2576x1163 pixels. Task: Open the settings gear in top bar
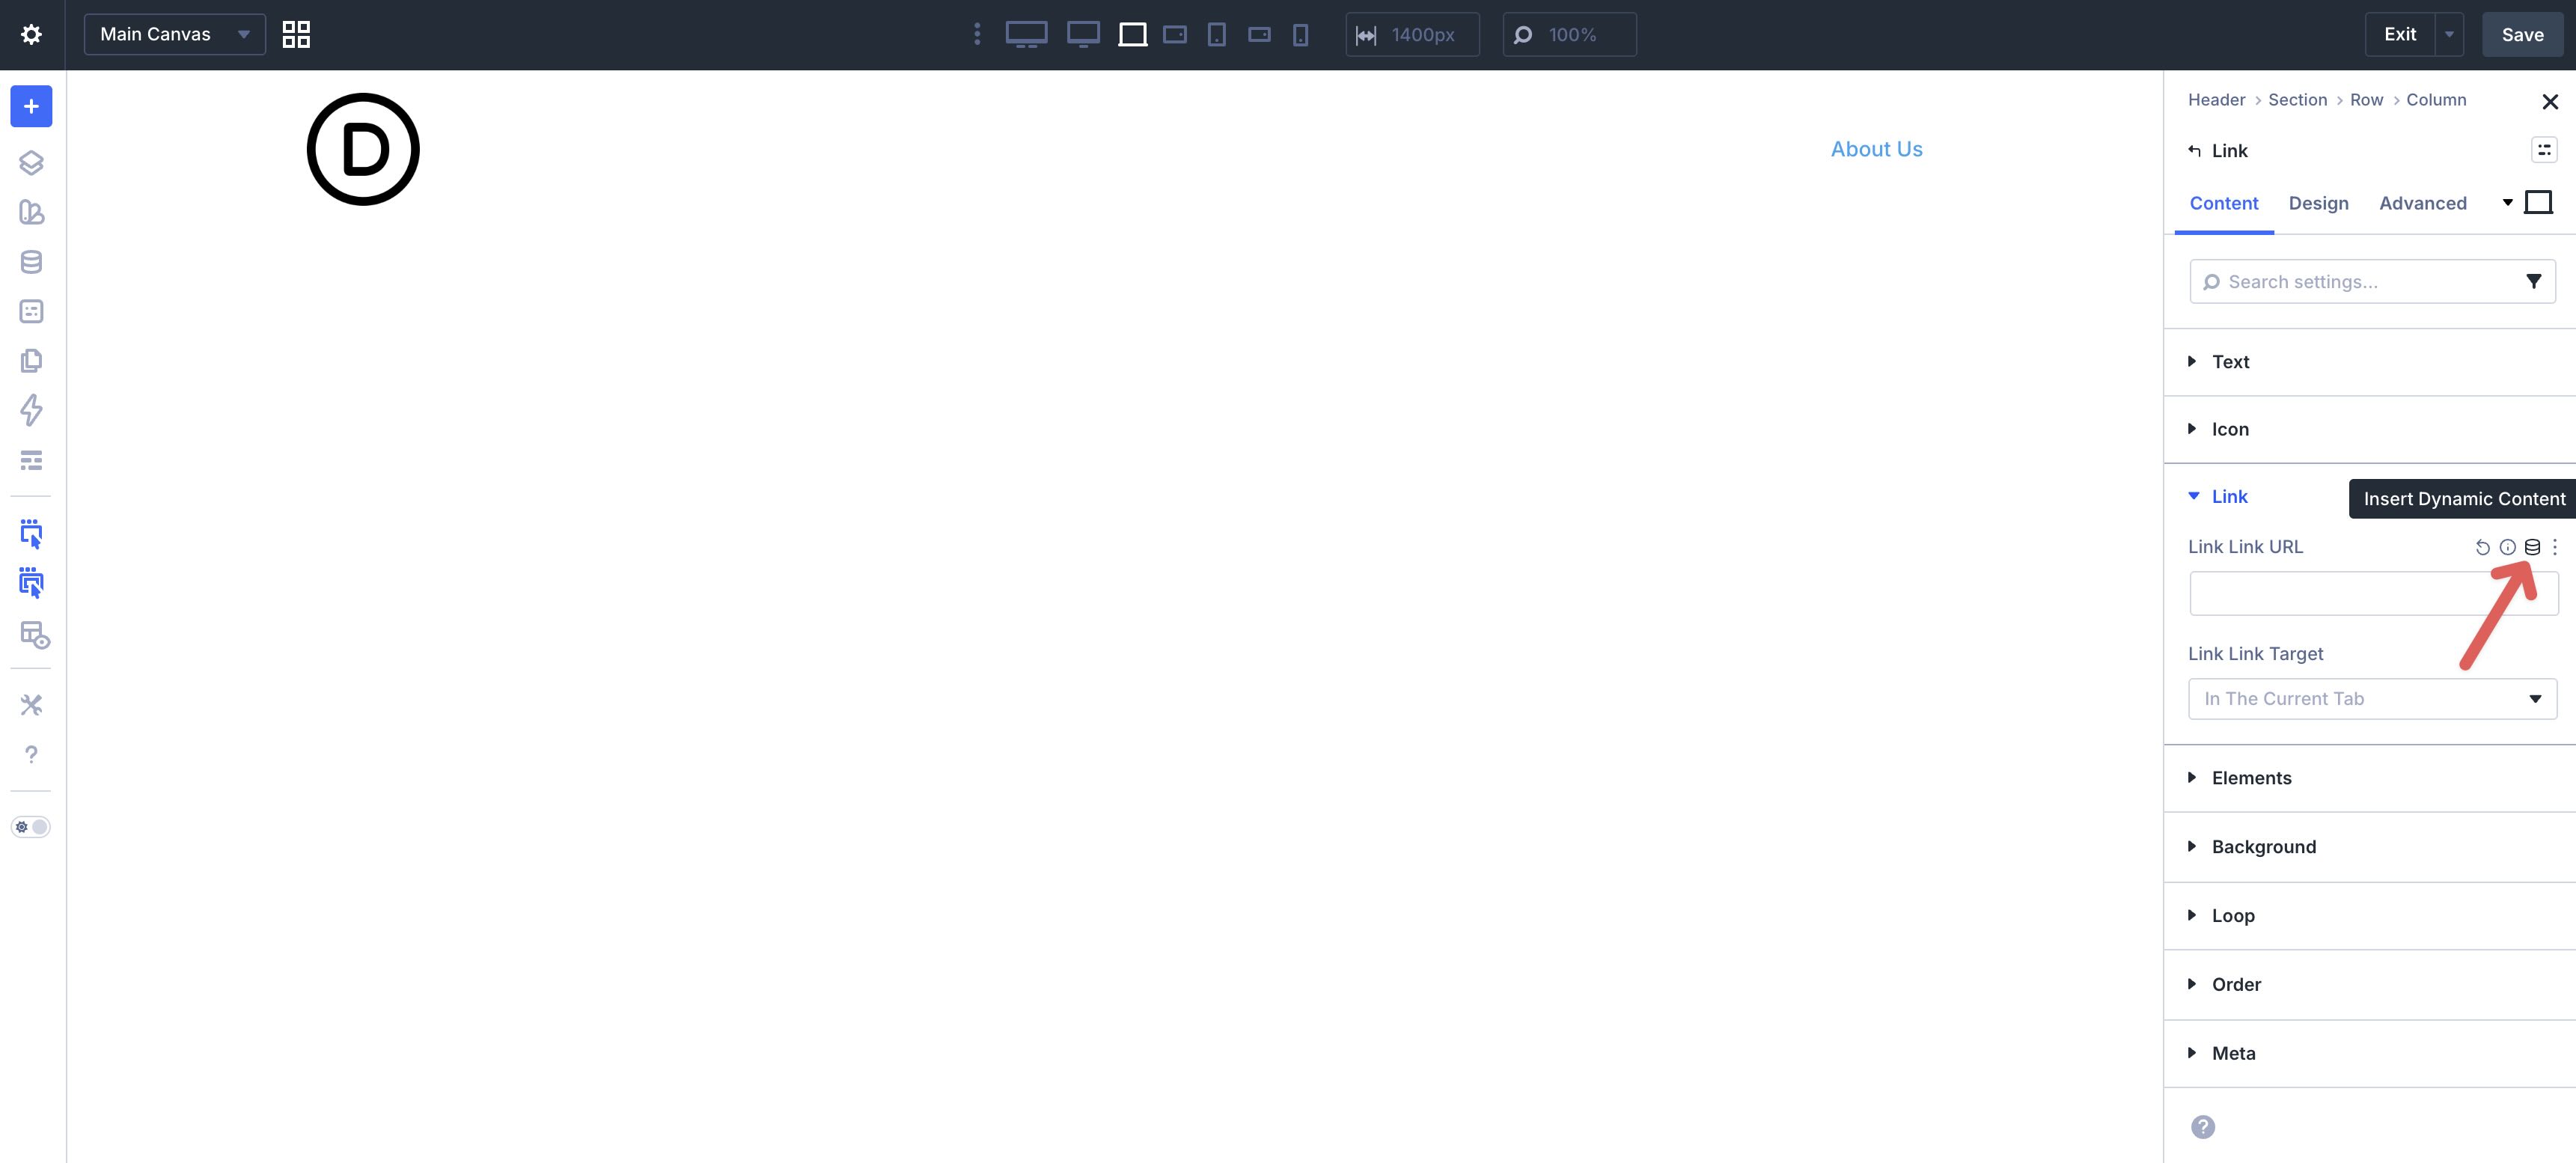coord(31,33)
